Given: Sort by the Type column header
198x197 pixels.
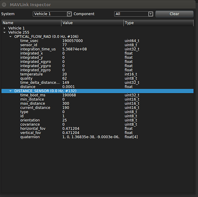Looking at the screenshot, I should tap(159, 23).
